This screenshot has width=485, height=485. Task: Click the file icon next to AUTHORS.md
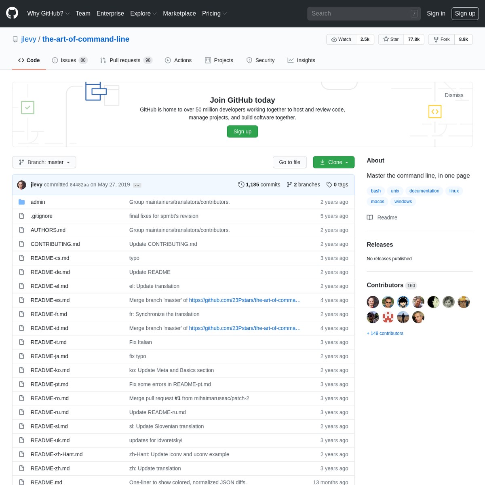(22, 230)
